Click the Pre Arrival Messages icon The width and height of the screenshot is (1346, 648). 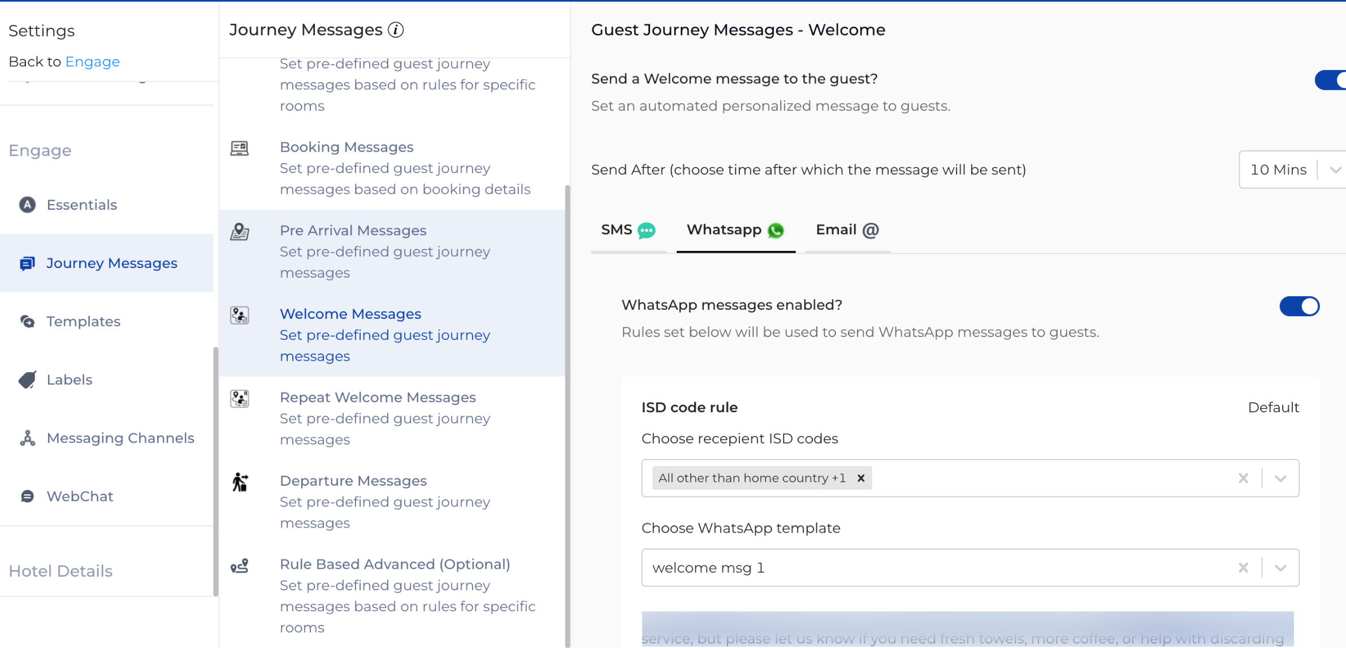click(x=240, y=231)
